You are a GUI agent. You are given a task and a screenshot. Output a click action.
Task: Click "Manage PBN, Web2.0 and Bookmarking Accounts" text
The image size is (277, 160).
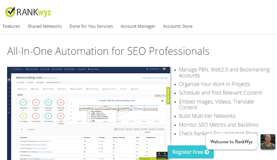pos(224,73)
